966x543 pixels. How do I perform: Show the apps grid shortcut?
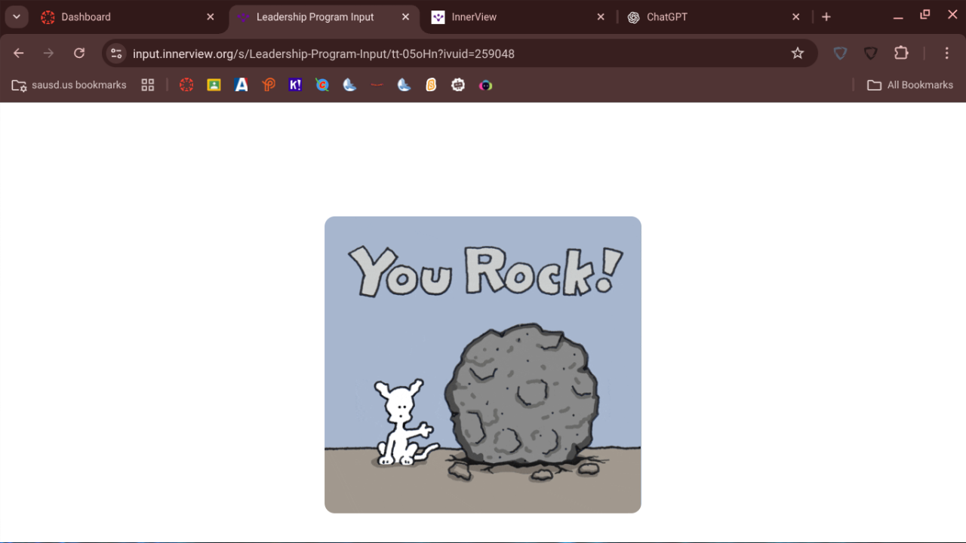point(148,85)
